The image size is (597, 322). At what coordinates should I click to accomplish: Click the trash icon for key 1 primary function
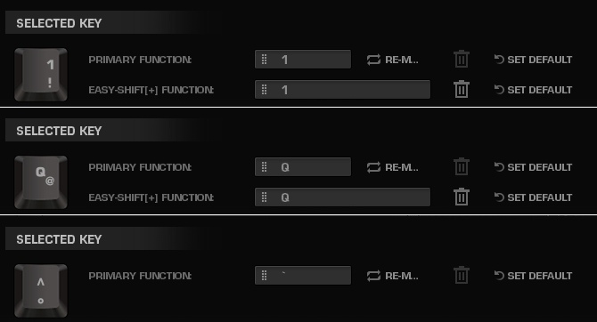[461, 59]
